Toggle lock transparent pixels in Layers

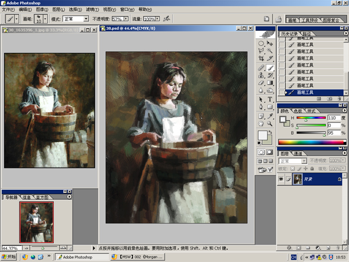point(293,169)
